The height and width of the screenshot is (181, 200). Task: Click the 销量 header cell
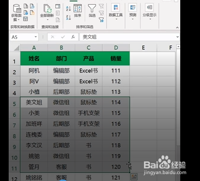point(116,58)
